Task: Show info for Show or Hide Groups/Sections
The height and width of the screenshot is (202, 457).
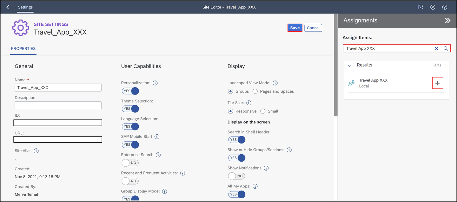Action: point(289,150)
